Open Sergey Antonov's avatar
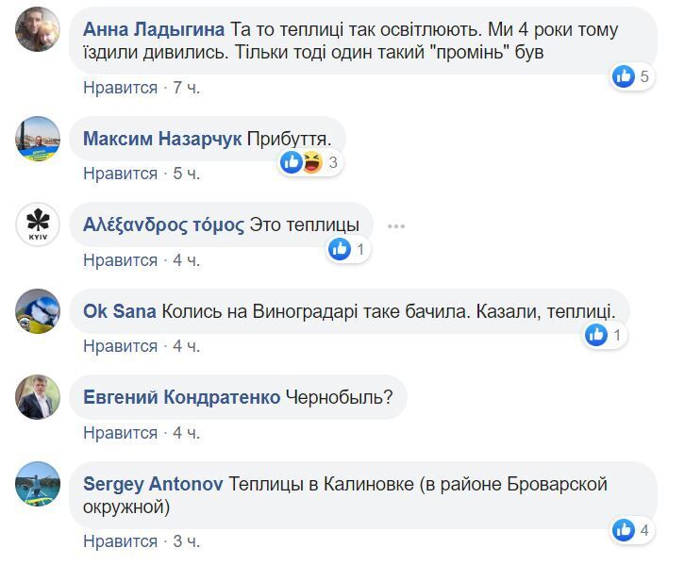Viewport: 685px width, 565px height. (38, 485)
